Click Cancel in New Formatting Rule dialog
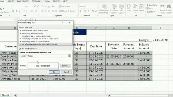 coord(66,72)
